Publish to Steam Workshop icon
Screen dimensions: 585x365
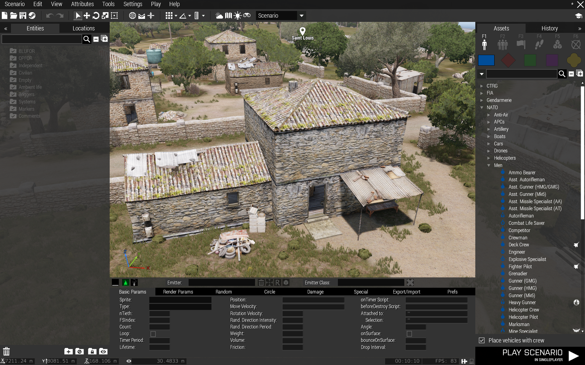click(x=32, y=16)
